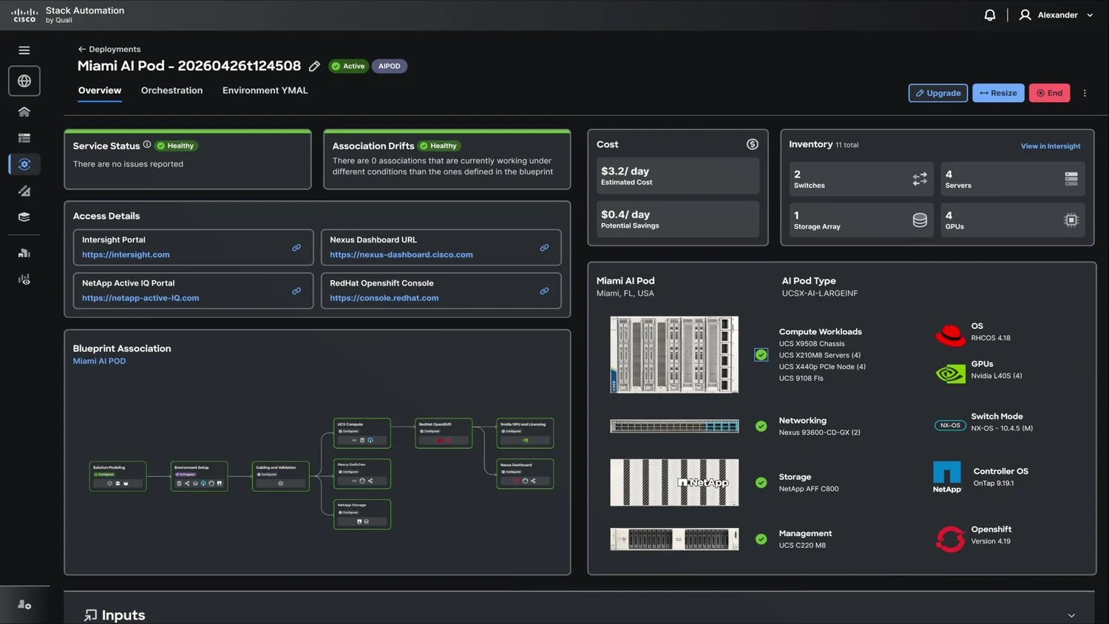This screenshot has height=624, width=1109.
Task: Switch to the Orchestration tab
Action: [x=172, y=90]
